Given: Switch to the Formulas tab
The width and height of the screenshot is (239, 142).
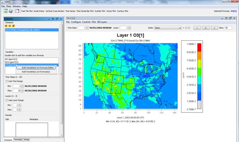Looking at the screenshot, I should pos(18,140).
